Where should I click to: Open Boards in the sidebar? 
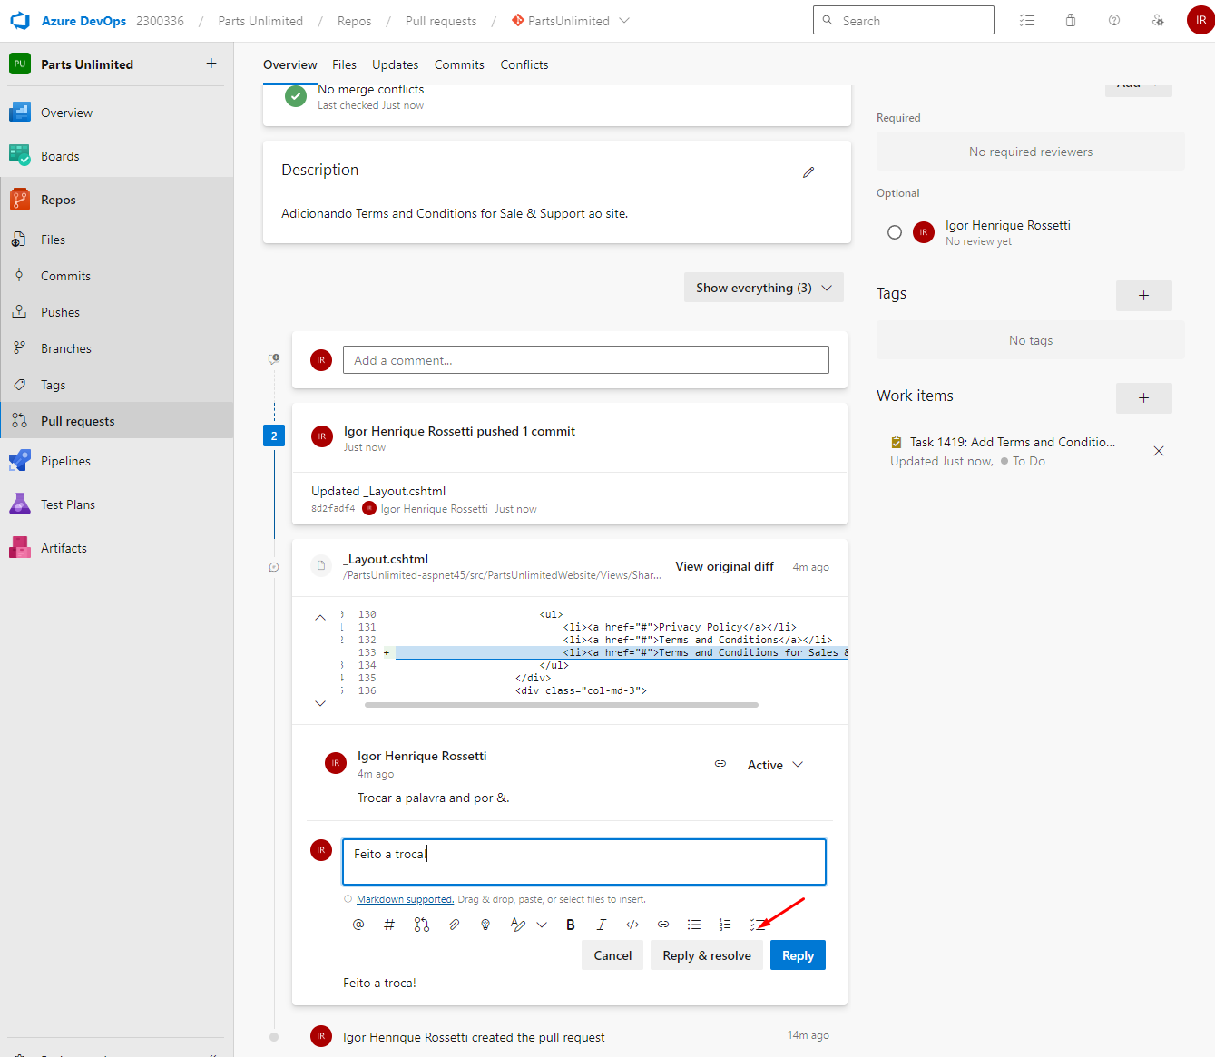116,156
